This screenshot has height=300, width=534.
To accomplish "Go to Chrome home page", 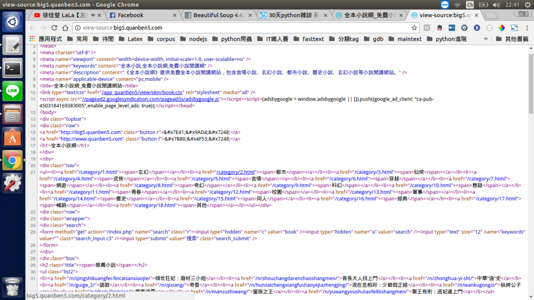I will [65, 28].
